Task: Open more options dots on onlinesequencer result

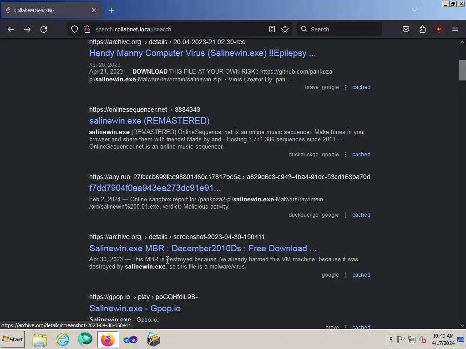Action: (345, 155)
